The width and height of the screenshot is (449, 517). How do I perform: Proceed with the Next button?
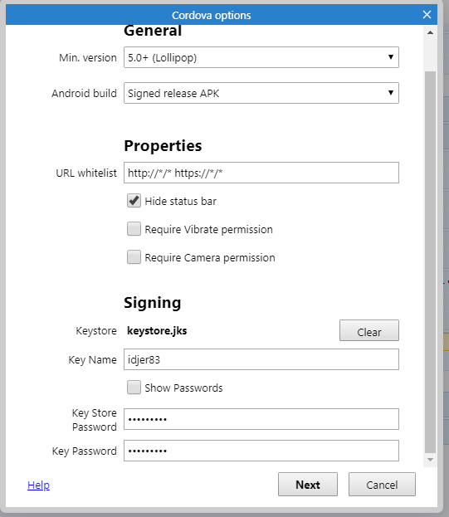click(308, 485)
